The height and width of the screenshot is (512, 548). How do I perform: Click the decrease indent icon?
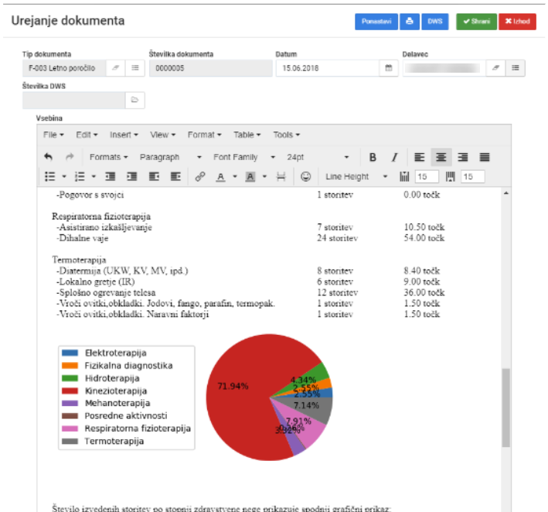tap(111, 176)
